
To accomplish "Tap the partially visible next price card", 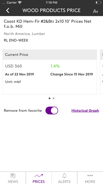I will [101, 72].
